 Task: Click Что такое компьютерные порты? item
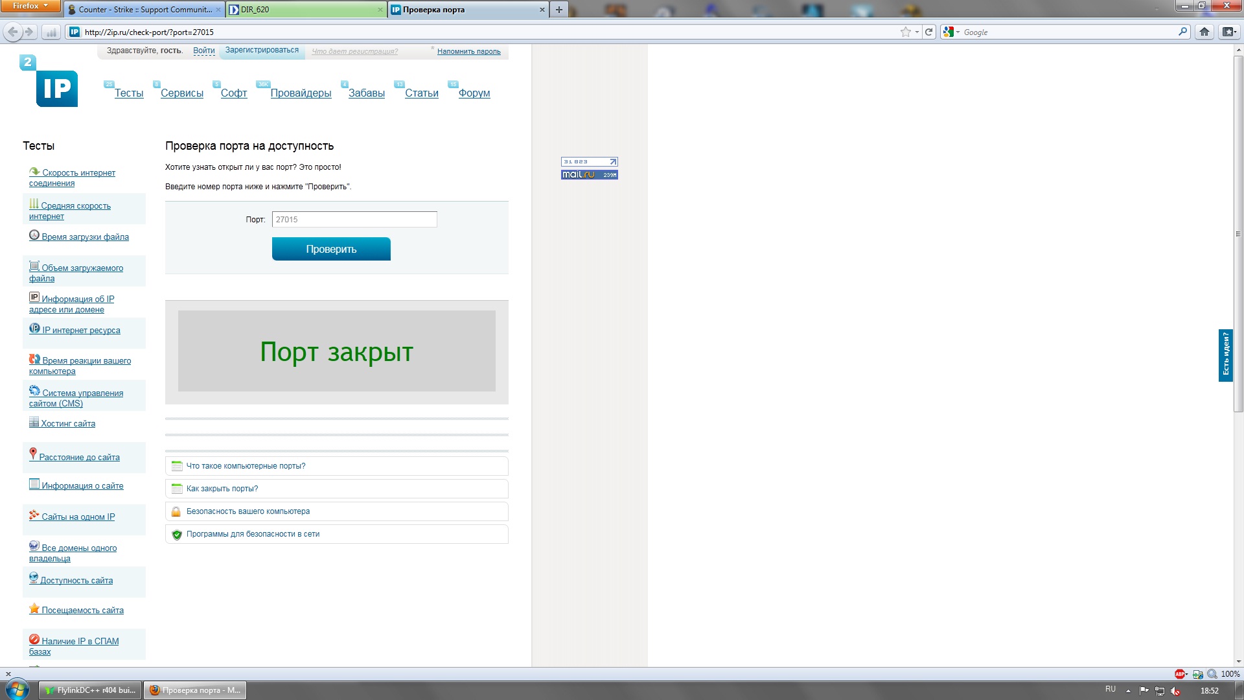[337, 466]
